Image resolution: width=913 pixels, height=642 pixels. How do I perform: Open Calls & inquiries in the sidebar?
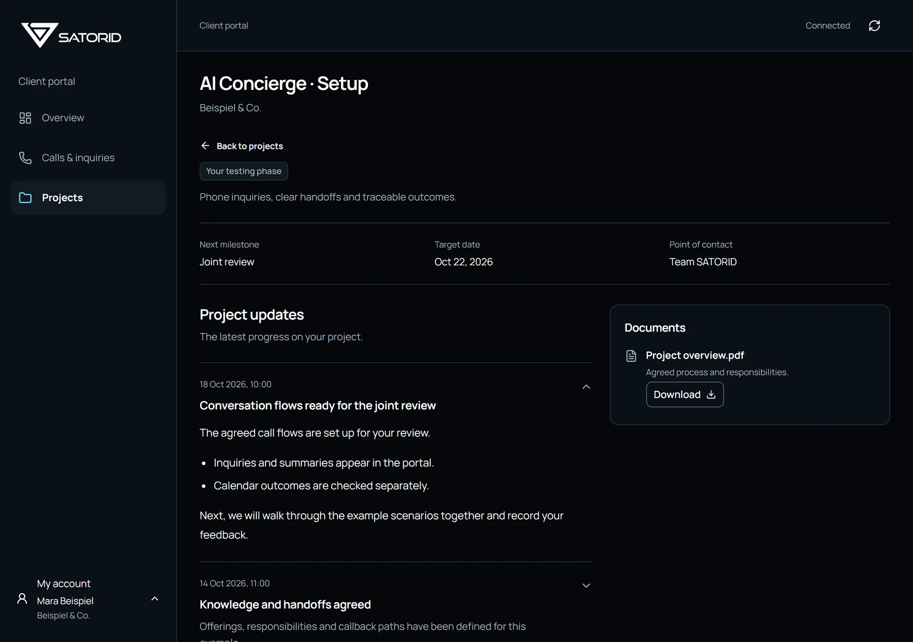tap(88, 158)
